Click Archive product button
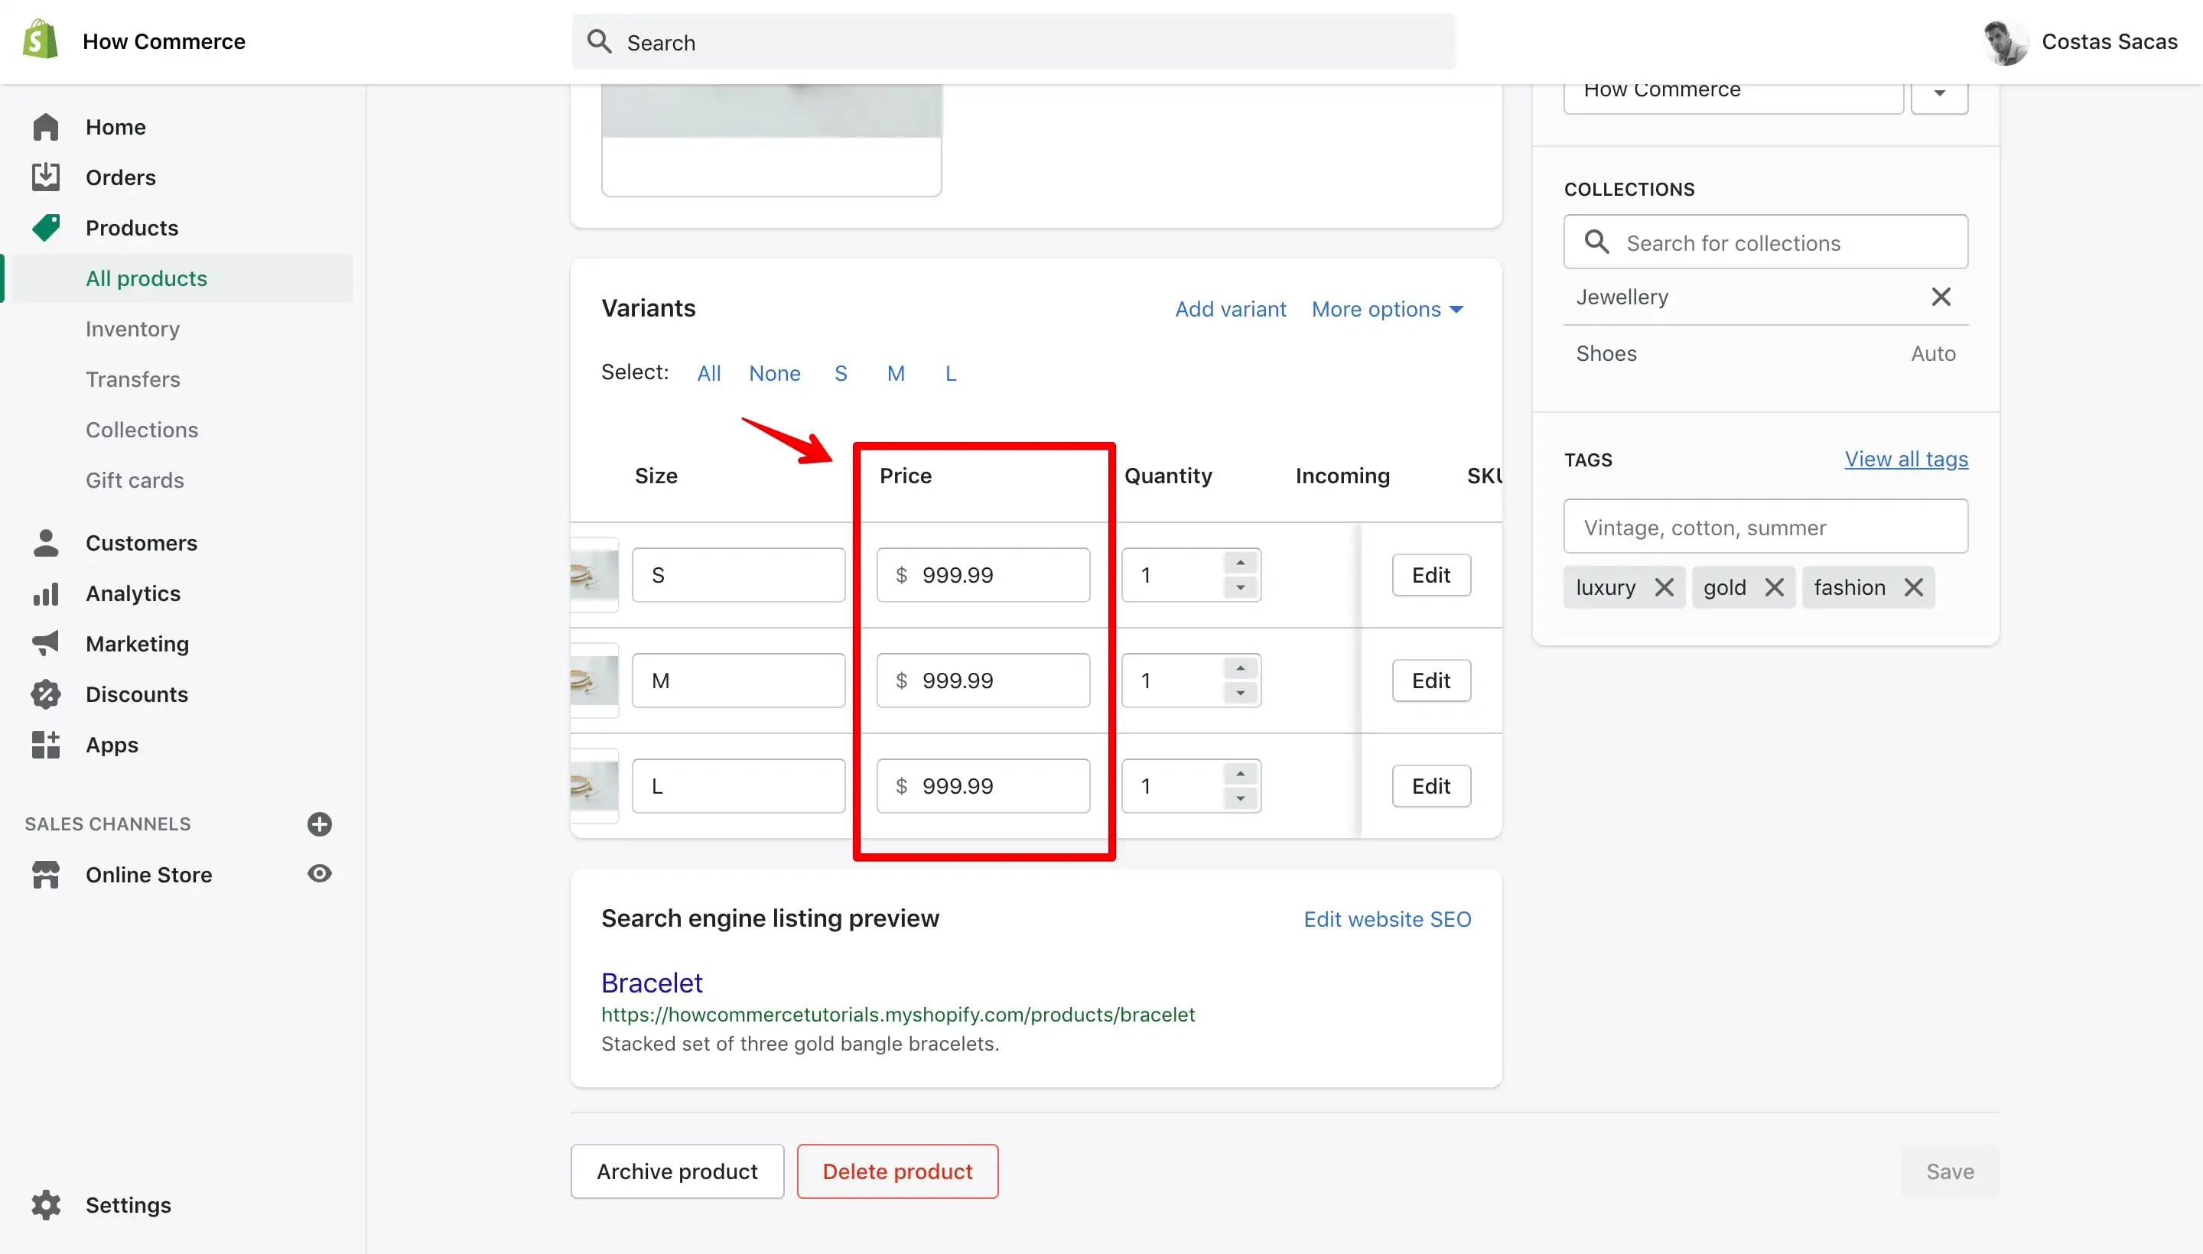Screen dimensions: 2203x1254 [x=677, y=1171]
